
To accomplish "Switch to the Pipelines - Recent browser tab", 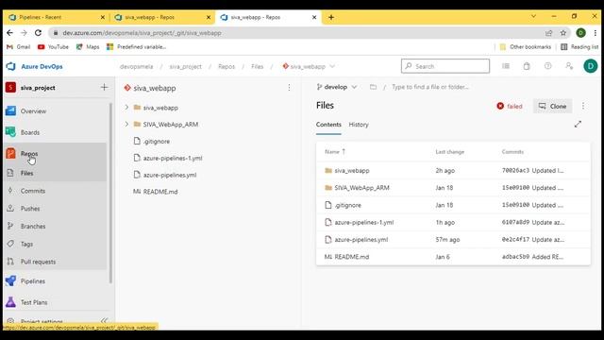I will (57, 17).
